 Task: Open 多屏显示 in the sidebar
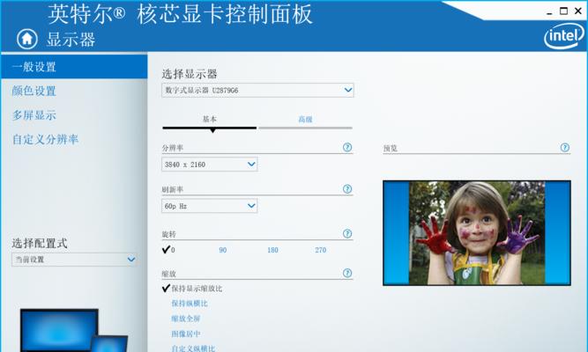34,115
